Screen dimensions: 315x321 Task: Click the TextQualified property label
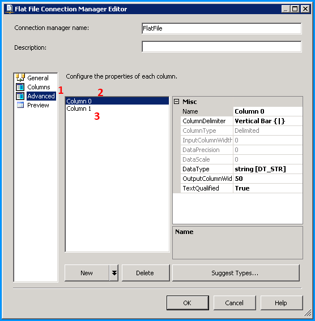coord(207,188)
